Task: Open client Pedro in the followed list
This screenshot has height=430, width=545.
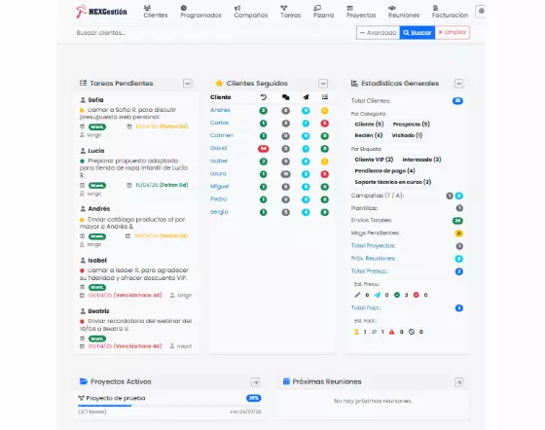Action: [x=218, y=199]
